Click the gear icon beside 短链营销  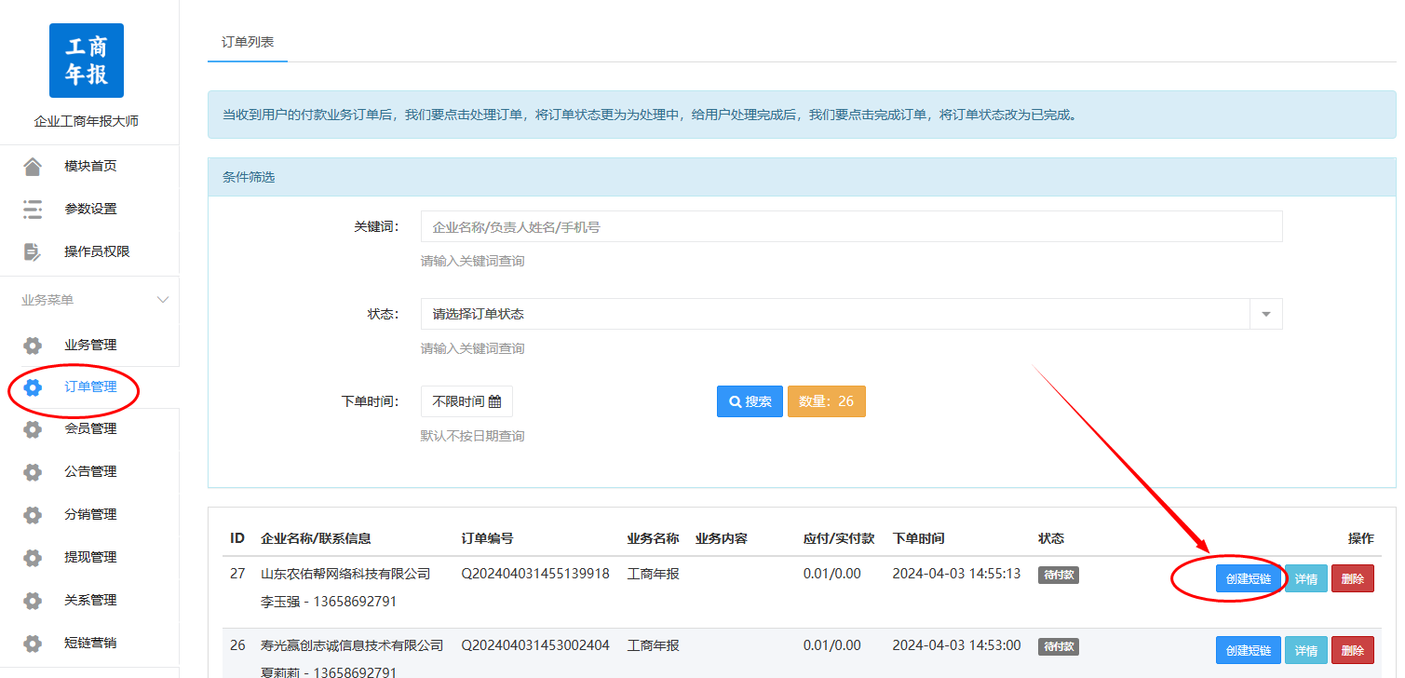(33, 644)
